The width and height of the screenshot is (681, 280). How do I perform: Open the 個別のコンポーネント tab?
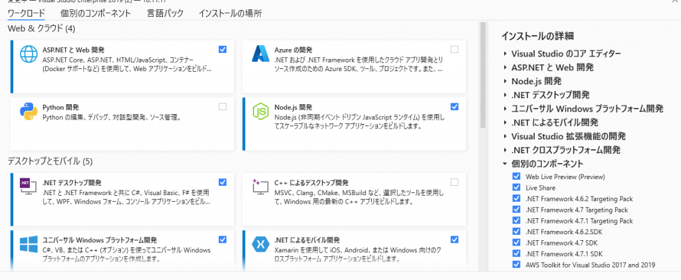[x=96, y=13]
